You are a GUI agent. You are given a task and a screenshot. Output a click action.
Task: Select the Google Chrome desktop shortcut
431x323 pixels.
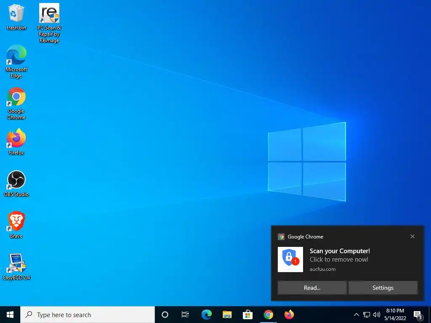click(x=16, y=103)
